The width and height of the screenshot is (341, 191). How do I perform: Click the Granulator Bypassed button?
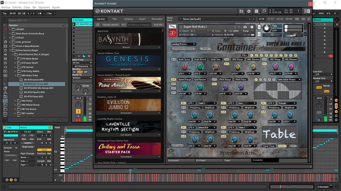point(184,49)
